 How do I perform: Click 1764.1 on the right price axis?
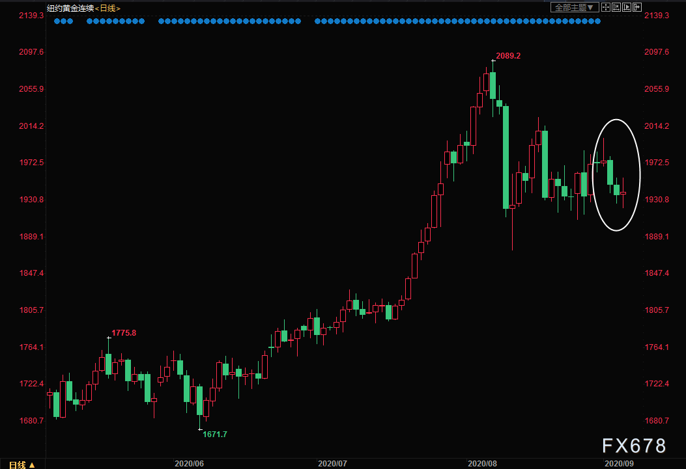[x=657, y=347]
